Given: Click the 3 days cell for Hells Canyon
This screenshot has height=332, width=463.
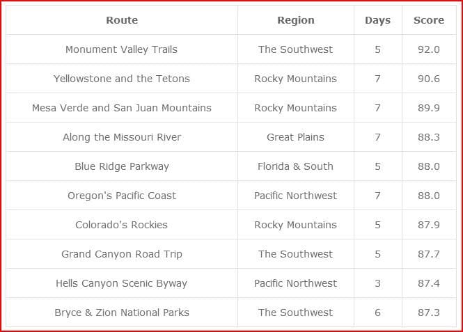Looking at the screenshot, I should click(377, 283).
